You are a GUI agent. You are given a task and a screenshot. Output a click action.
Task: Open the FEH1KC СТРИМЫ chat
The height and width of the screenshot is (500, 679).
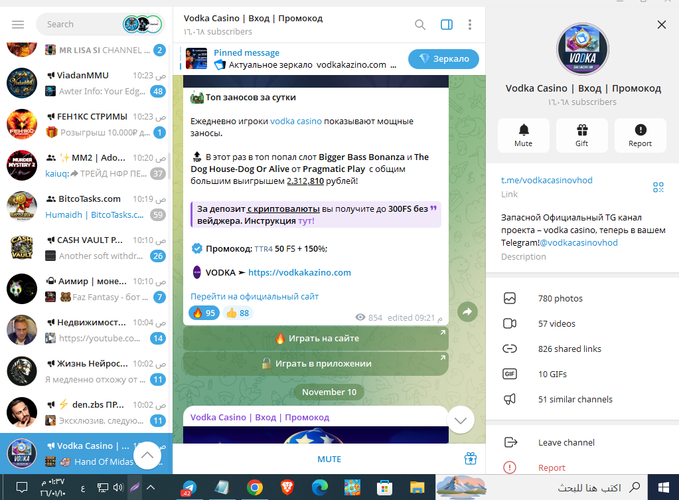(x=86, y=124)
